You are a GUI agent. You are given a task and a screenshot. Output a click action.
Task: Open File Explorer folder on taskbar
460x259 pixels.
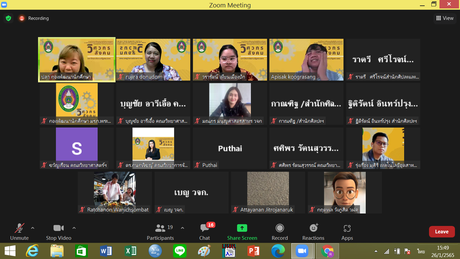(57, 251)
